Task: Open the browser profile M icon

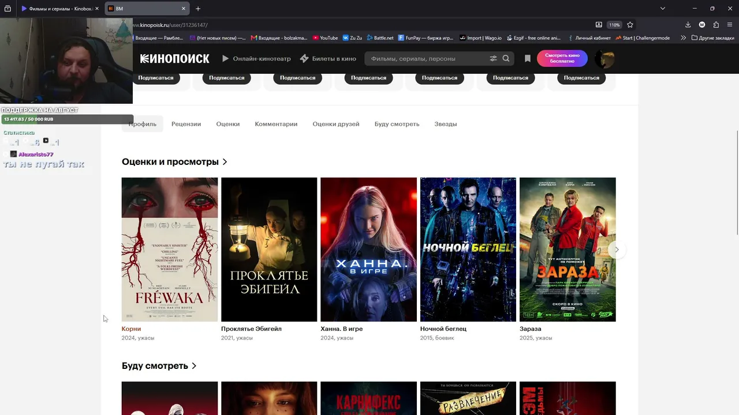Action: pyautogui.click(x=702, y=25)
